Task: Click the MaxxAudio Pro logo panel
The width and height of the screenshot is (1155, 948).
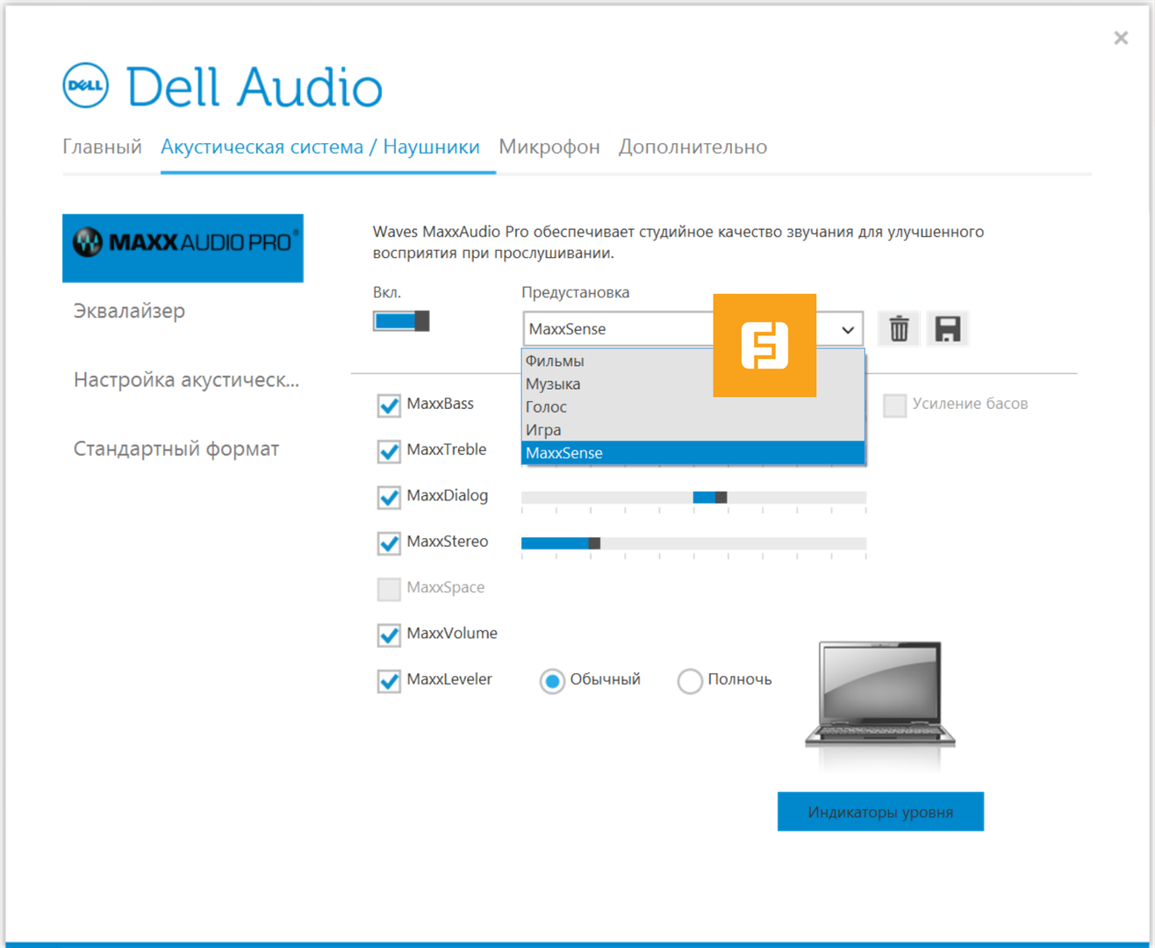Action: [x=183, y=248]
